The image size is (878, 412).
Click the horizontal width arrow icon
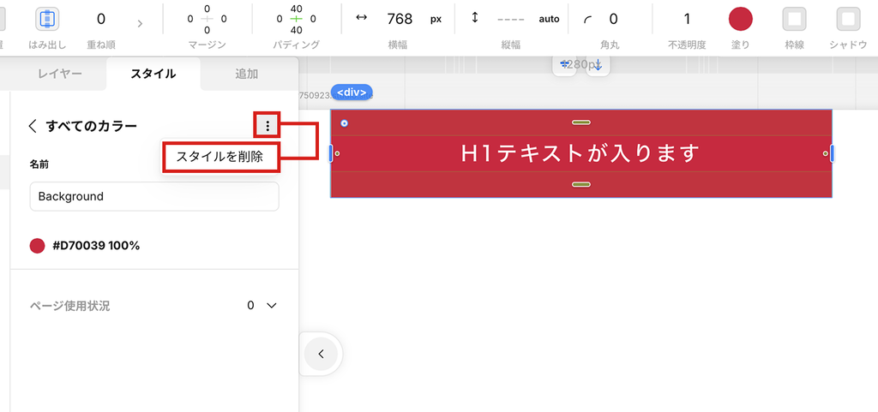click(361, 18)
